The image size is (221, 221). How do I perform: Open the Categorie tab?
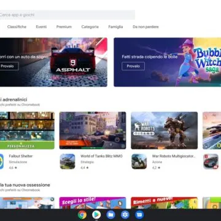coord(90,27)
